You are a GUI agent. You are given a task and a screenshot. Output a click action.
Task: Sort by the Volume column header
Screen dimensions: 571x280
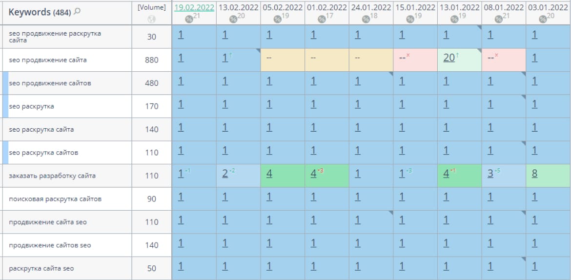click(151, 7)
